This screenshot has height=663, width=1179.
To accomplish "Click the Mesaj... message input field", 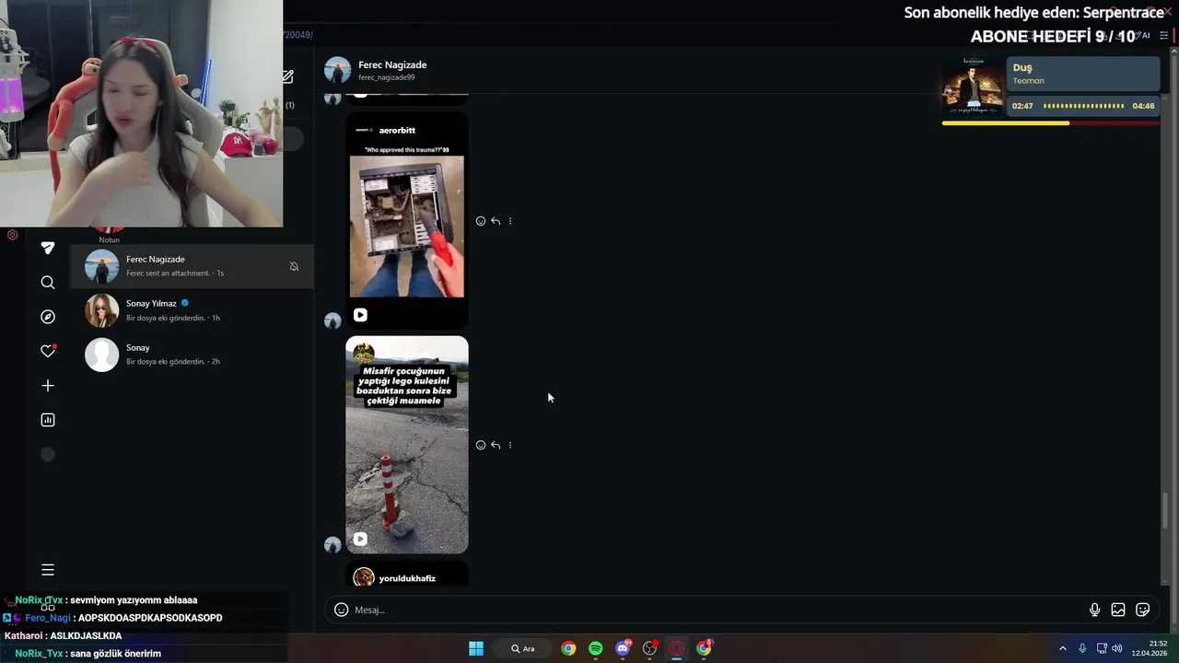I will 718,610.
